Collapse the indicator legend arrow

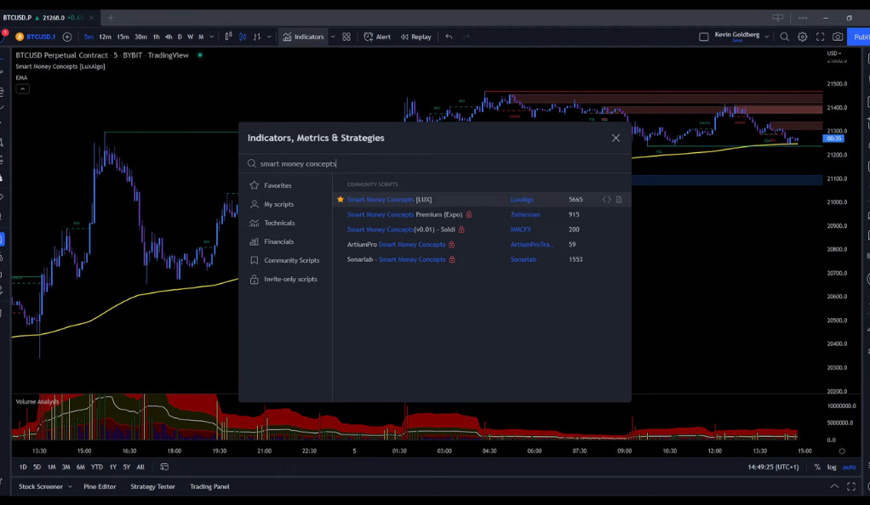tap(22, 88)
